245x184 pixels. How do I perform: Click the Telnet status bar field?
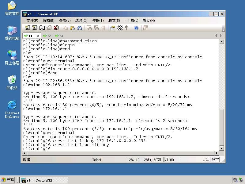click(x=109, y=160)
